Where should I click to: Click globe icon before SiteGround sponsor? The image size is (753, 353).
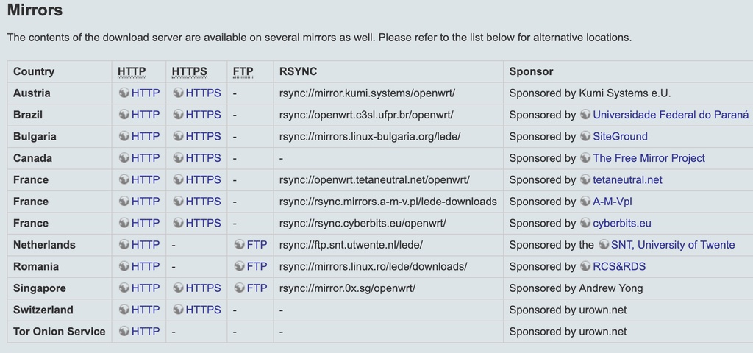point(585,136)
